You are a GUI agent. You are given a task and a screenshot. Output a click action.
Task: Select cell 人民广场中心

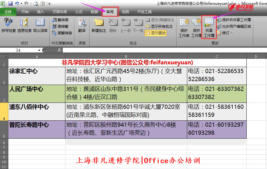coord(37,94)
